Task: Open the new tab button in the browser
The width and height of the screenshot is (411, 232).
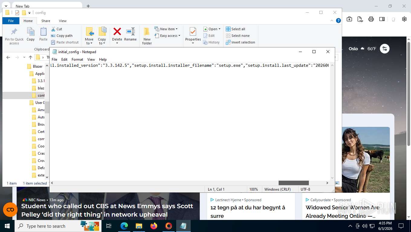Action: (88, 6)
